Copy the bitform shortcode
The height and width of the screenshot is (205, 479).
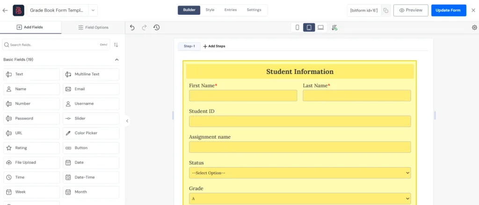[386, 10]
